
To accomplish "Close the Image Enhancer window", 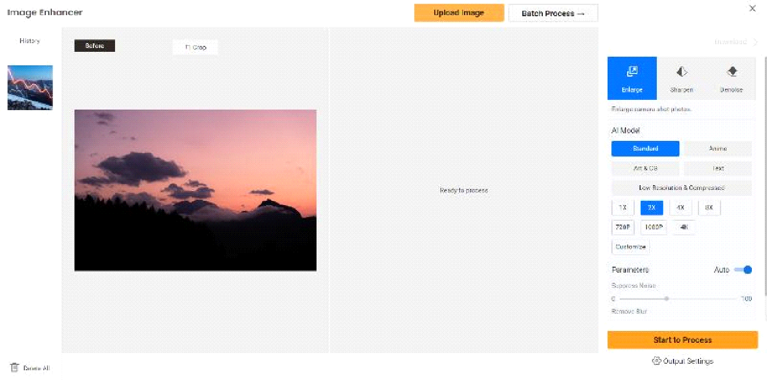I will tap(752, 9).
